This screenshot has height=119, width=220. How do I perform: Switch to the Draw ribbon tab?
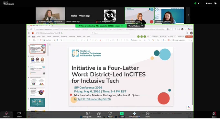44,37
